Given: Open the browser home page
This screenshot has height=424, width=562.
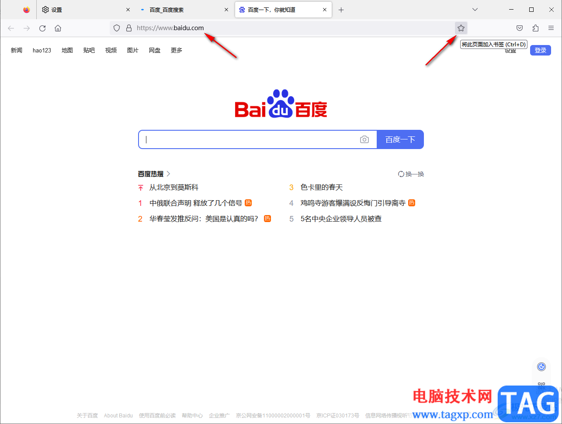Looking at the screenshot, I should pos(58,28).
